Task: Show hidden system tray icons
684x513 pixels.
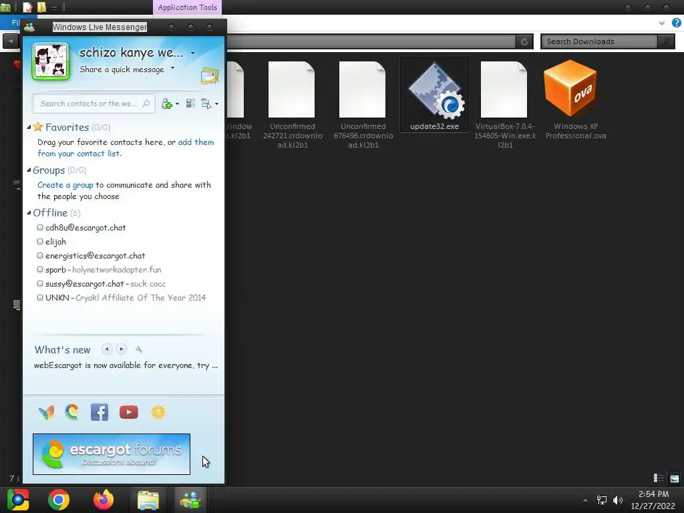Action: 585,500
